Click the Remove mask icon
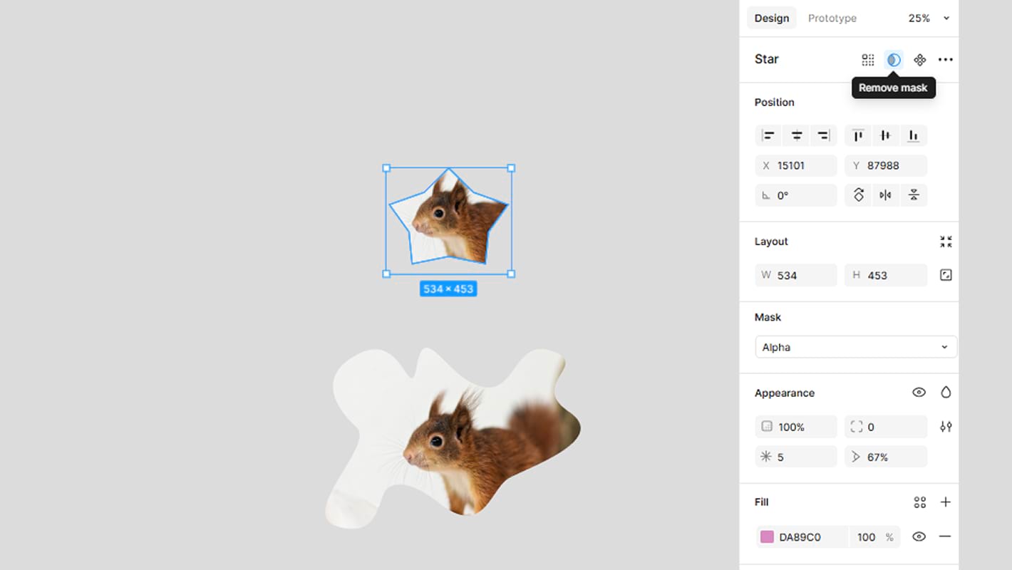1012x570 pixels. [894, 60]
